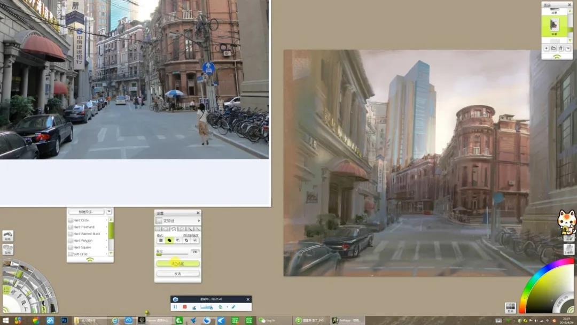
Task: Set selection mode to subtract
Action: coord(178,241)
